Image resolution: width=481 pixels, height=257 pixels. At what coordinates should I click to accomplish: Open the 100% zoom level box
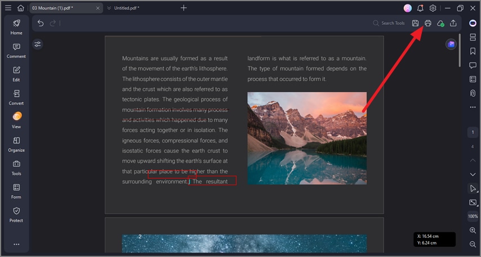[x=473, y=217]
